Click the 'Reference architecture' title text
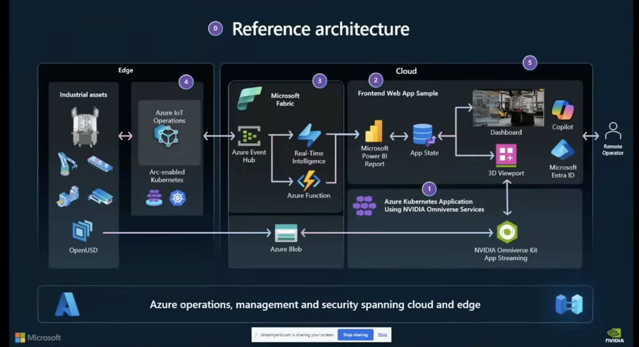 (320, 29)
